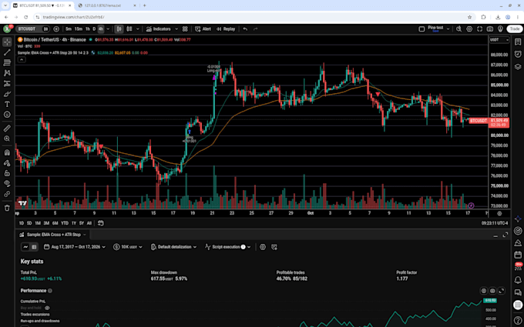524x327 pixels.
Task: Click the Alert button
Action: coord(203,29)
